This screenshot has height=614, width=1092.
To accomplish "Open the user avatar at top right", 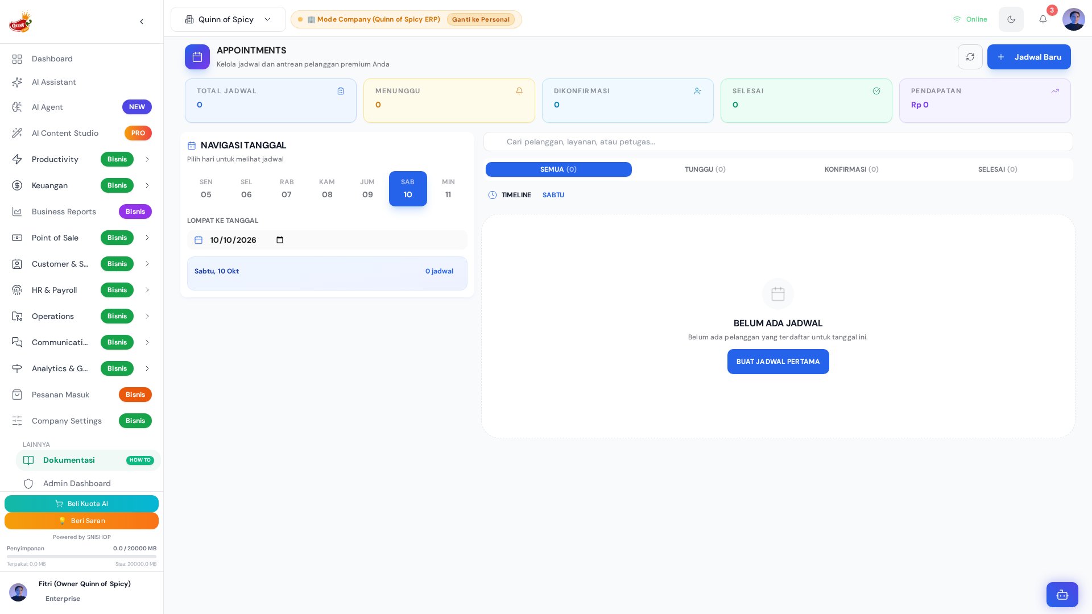I will coord(1074,19).
